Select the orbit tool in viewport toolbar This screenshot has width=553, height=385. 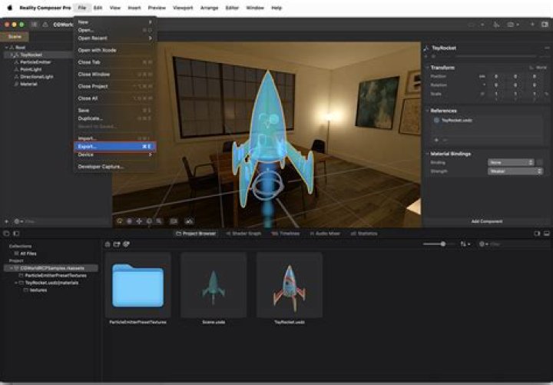point(120,221)
